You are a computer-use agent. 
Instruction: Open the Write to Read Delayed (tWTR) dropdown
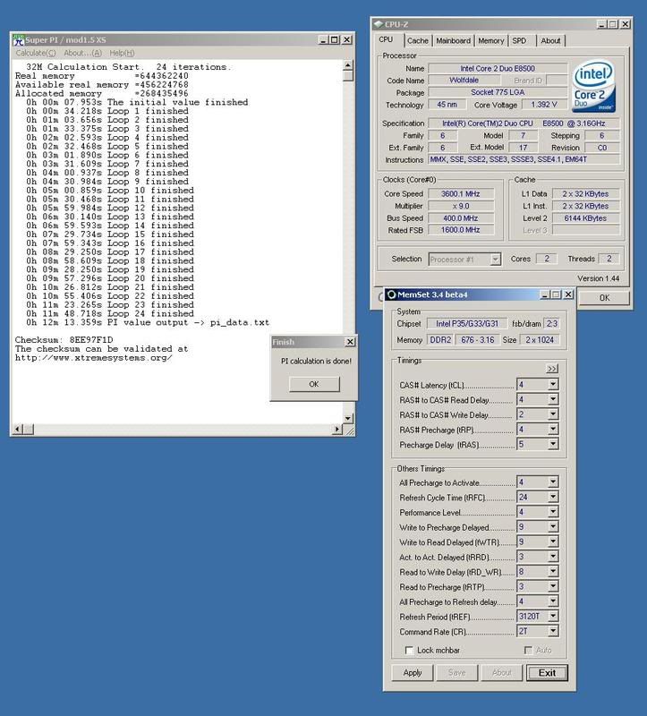tap(553, 541)
